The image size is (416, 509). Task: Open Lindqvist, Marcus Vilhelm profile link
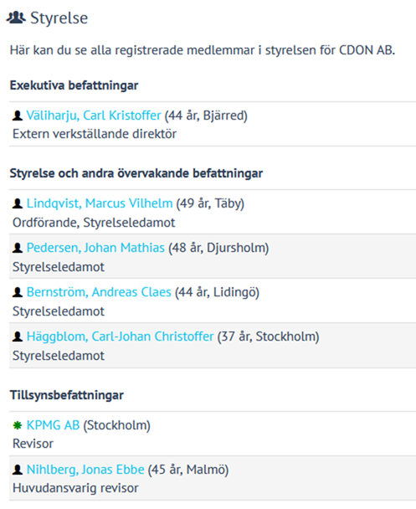[100, 203]
